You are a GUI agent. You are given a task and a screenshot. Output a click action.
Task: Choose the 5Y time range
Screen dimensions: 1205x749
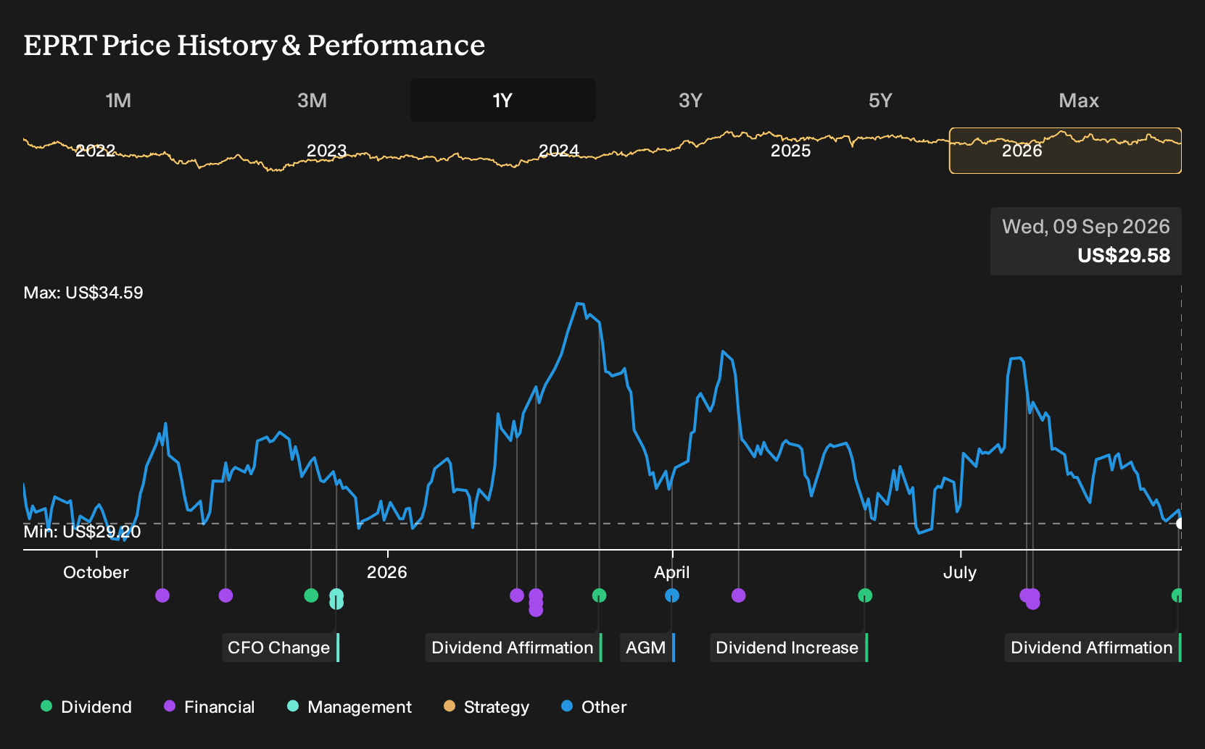pyautogui.click(x=880, y=100)
